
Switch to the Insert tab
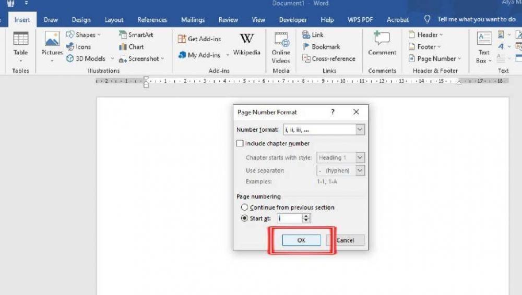click(x=22, y=20)
